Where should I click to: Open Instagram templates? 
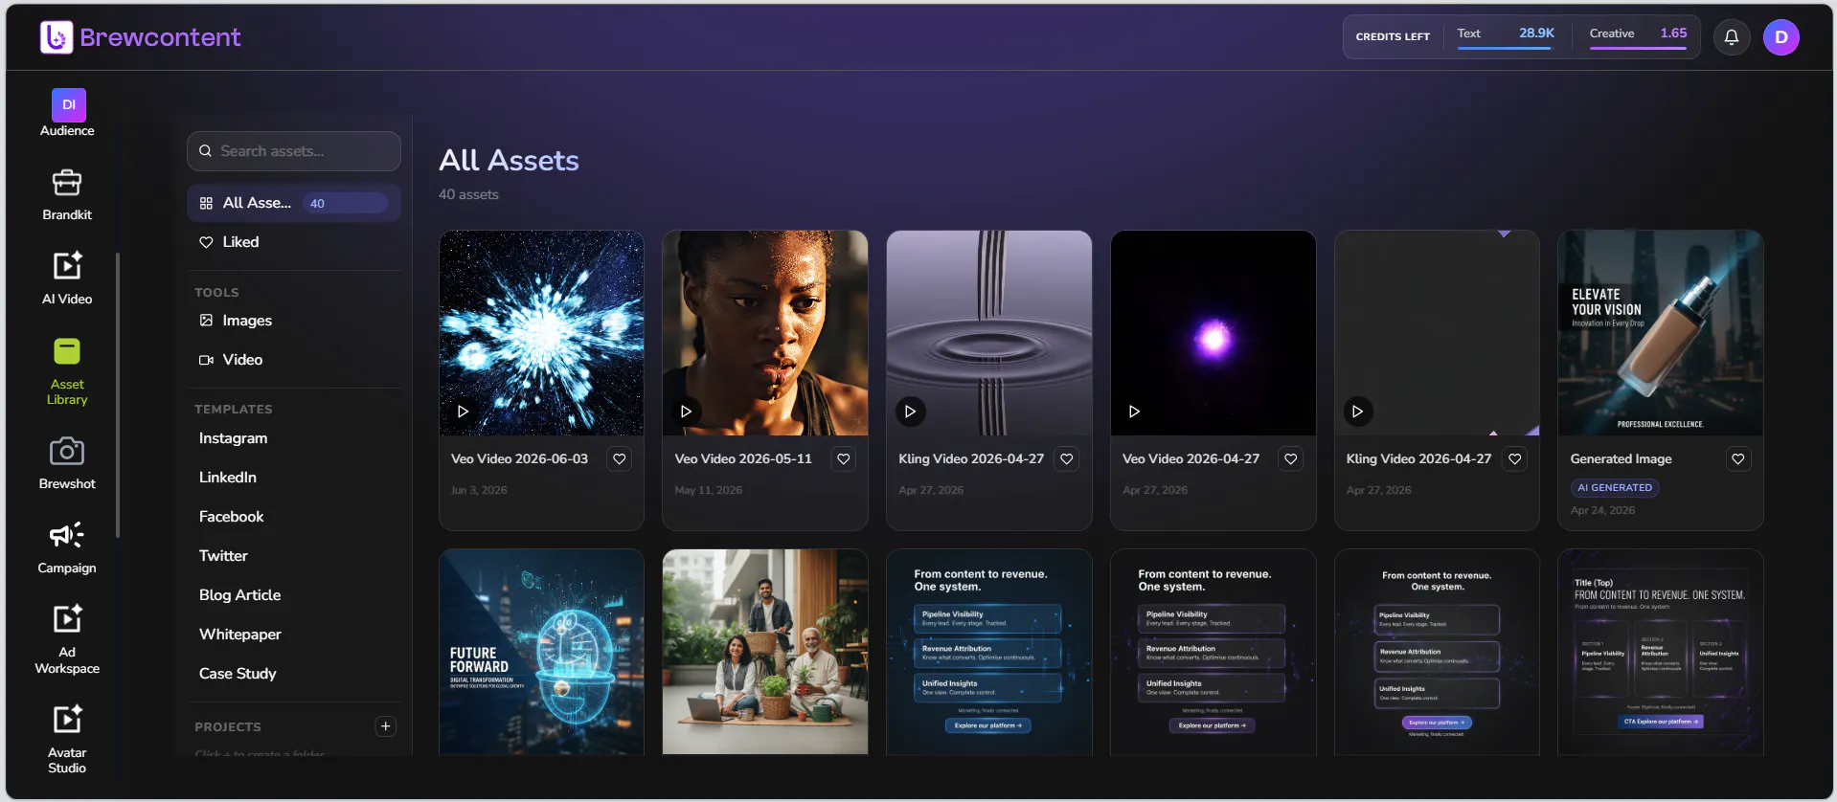(x=233, y=438)
